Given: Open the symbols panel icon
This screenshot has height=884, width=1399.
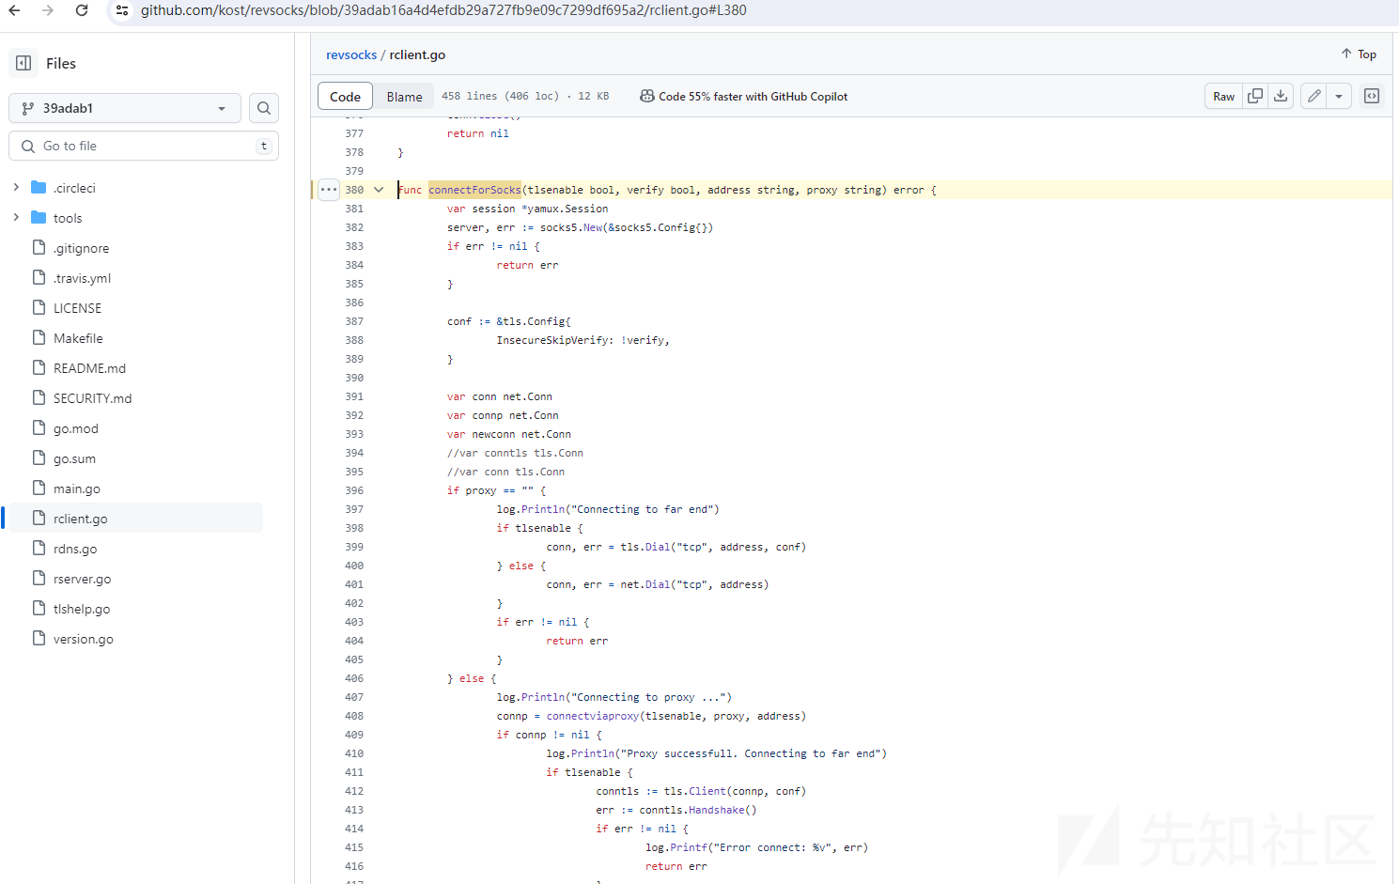Looking at the screenshot, I should click(x=1372, y=96).
